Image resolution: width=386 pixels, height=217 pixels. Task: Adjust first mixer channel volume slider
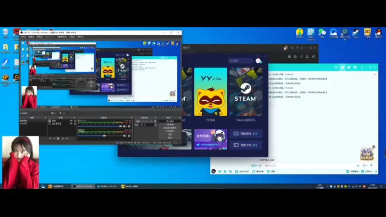100,126
